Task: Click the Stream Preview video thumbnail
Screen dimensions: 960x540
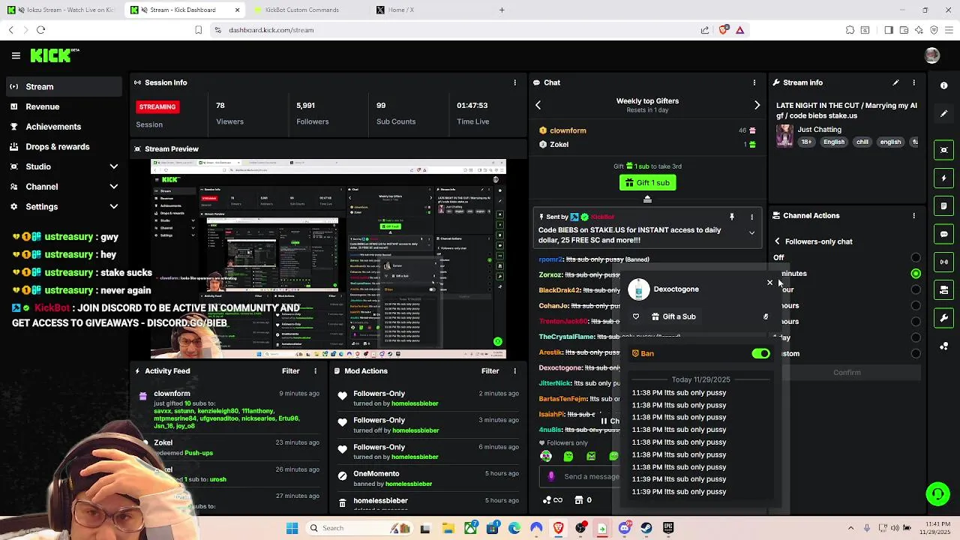Action: click(x=328, y=259)
